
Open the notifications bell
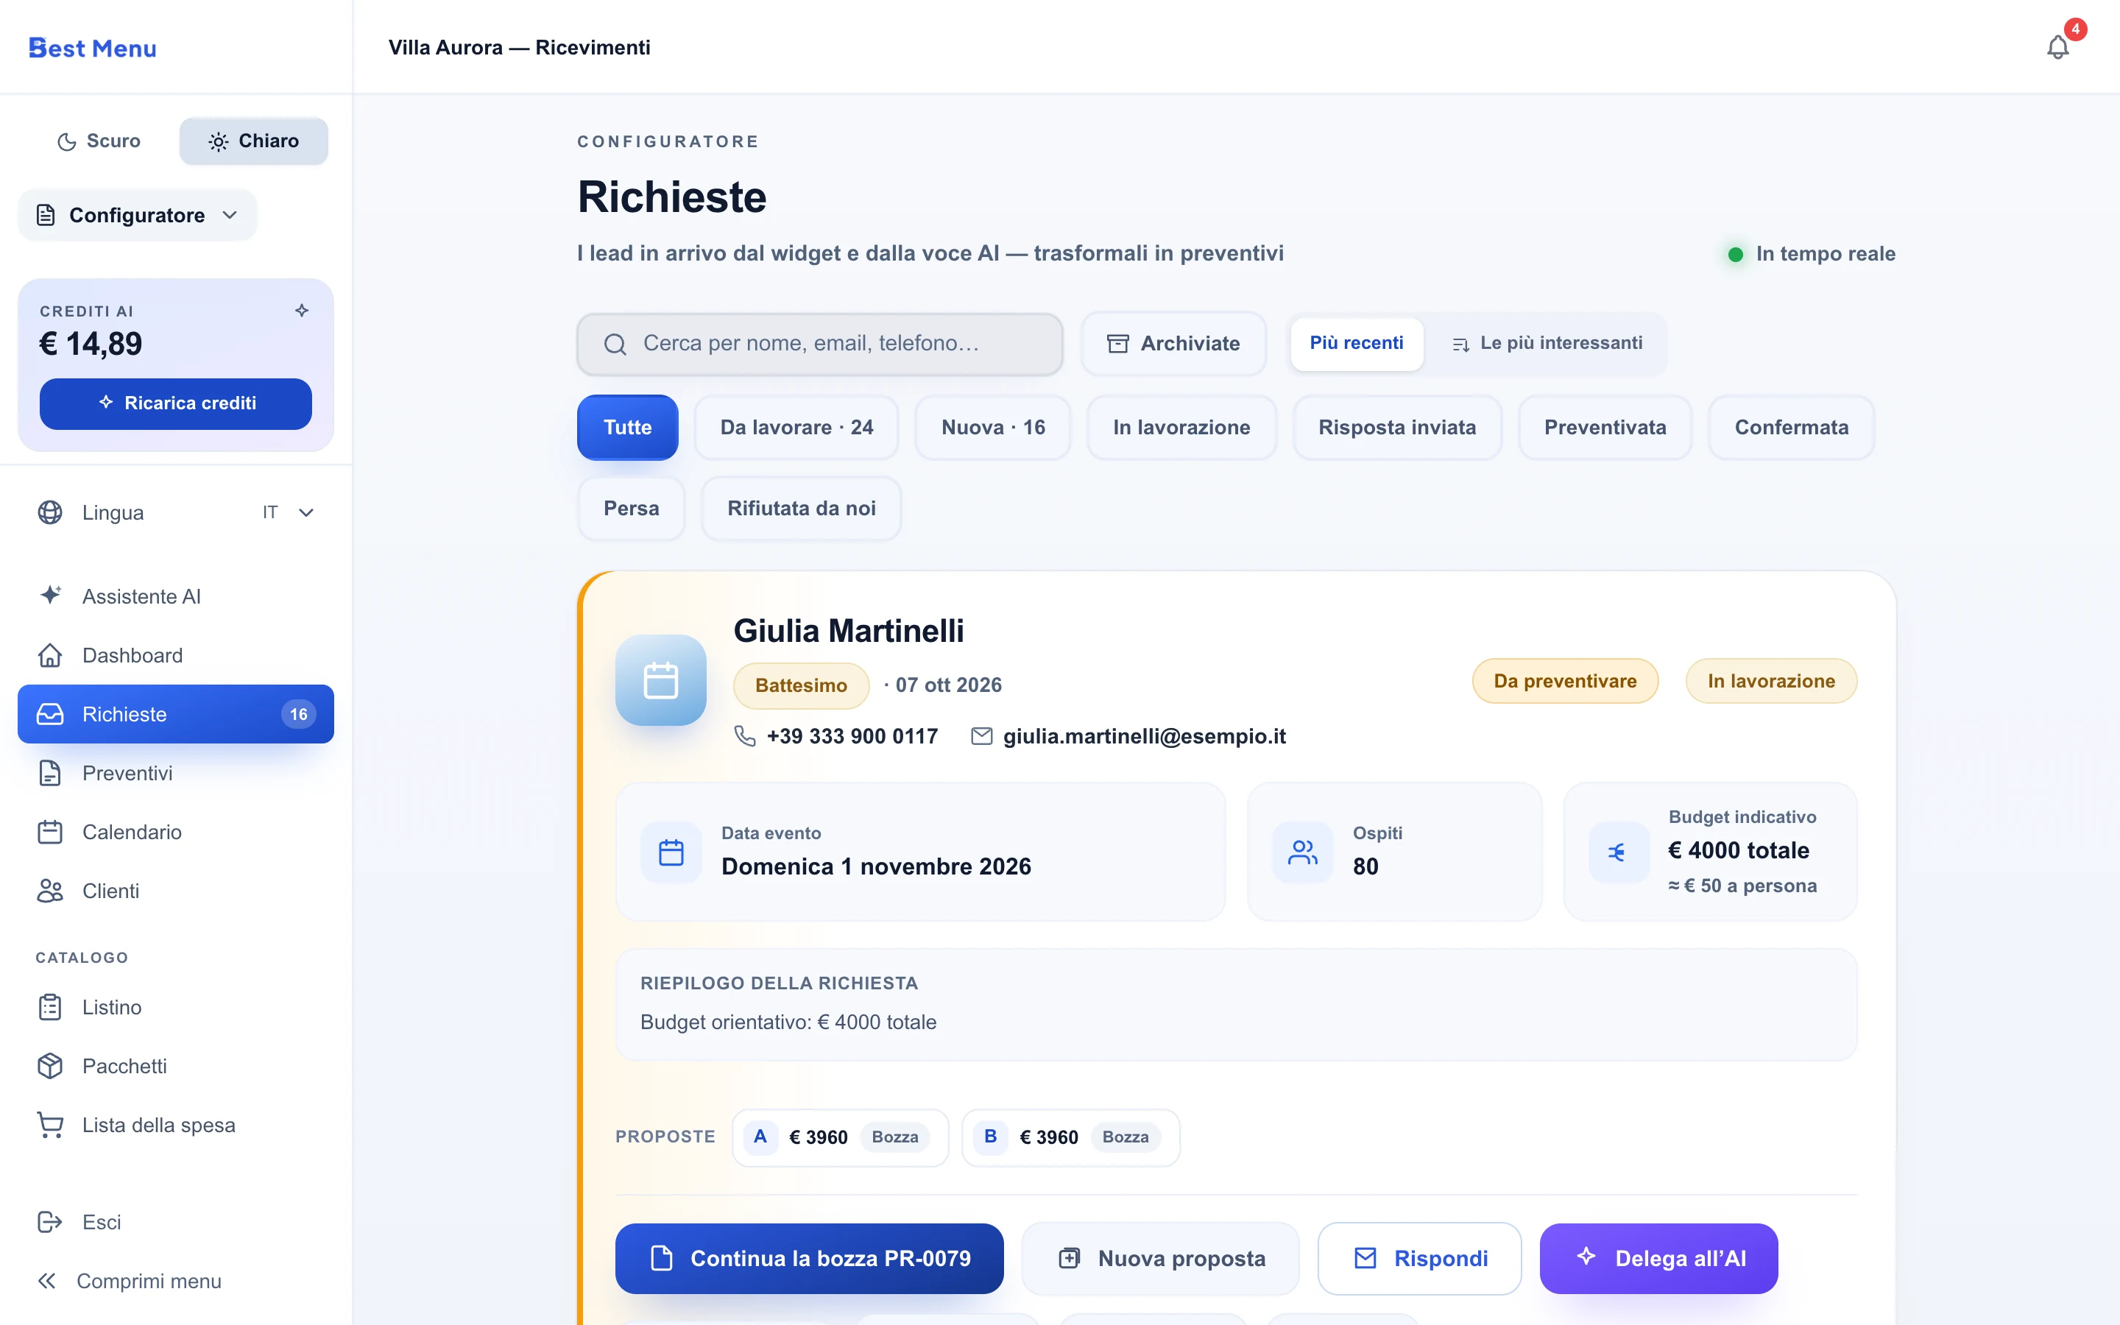pos(2057,46)
